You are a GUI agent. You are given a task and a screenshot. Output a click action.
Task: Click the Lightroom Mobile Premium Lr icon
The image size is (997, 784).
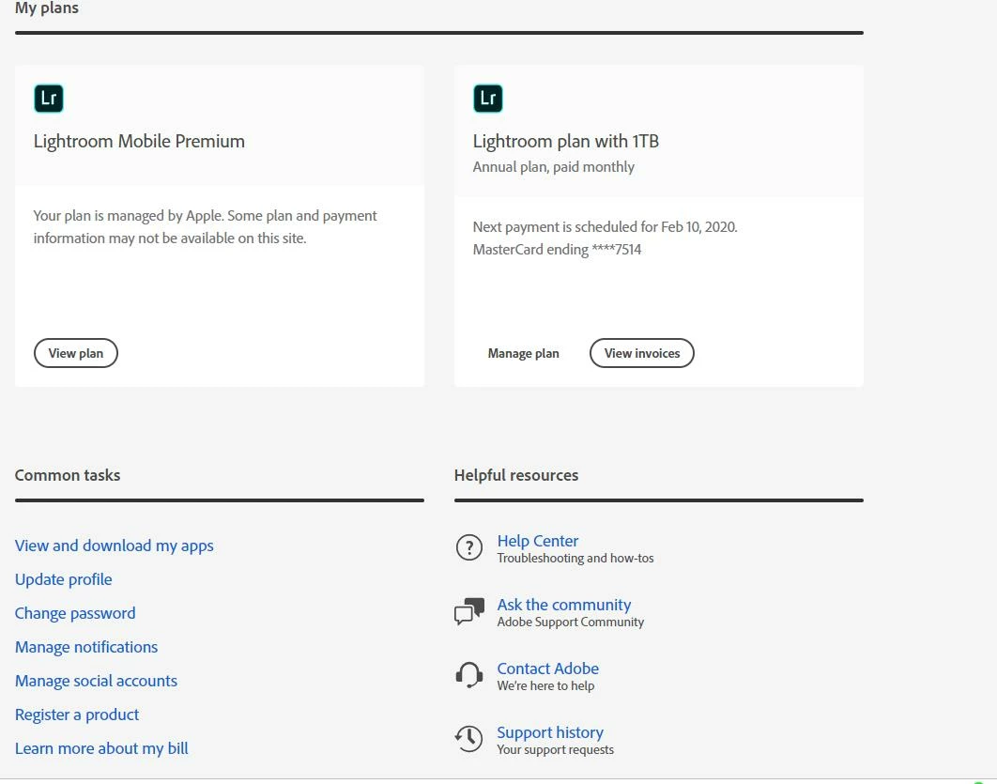coord(48,99)
